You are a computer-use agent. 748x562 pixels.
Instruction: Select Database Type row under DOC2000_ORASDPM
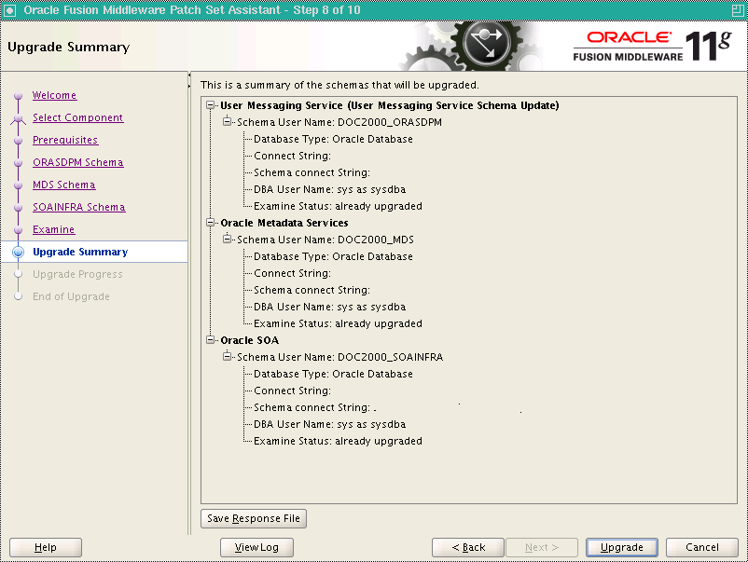pos(333,139)
